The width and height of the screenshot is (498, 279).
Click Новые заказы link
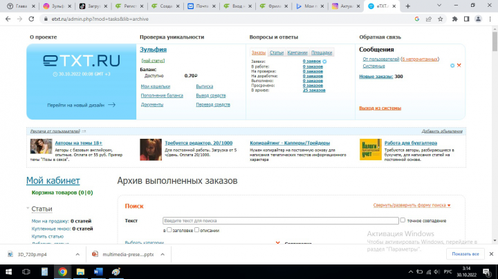[376, 77]
